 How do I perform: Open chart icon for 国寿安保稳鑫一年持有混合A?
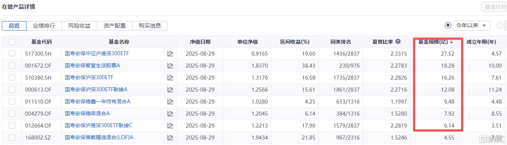coord(170,102)
